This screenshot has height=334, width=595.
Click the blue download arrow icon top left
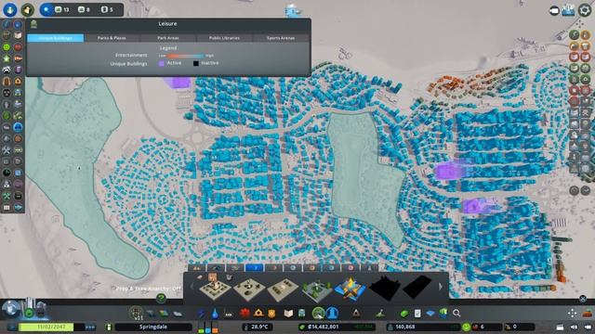[x=10, y=10]
